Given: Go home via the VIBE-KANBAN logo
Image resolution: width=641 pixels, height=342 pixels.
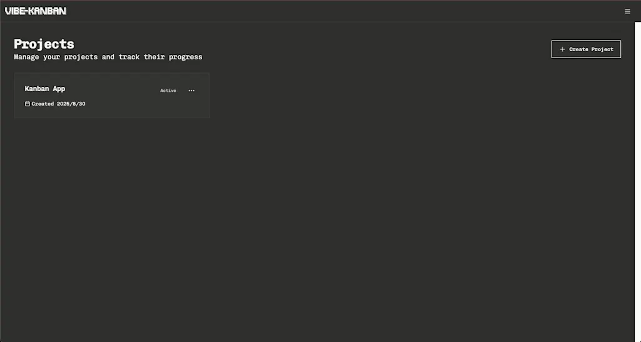Looking at the screenshot, I should click(36, 11).
